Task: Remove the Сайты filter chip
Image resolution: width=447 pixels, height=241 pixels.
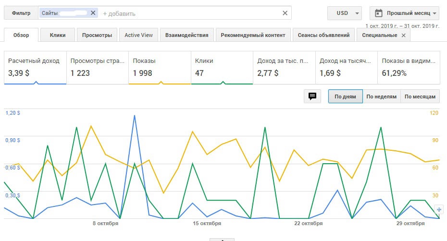Action: click(x=93, y=13)
